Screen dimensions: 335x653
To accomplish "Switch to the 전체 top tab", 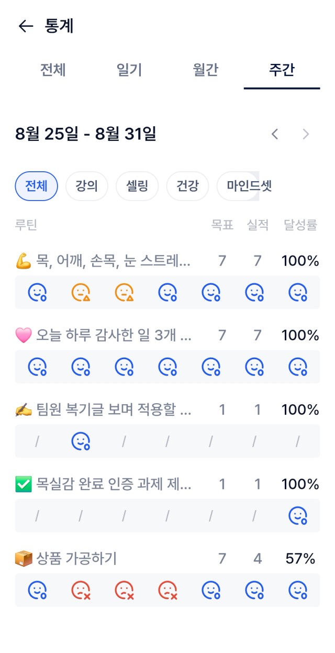I will 53,70.
